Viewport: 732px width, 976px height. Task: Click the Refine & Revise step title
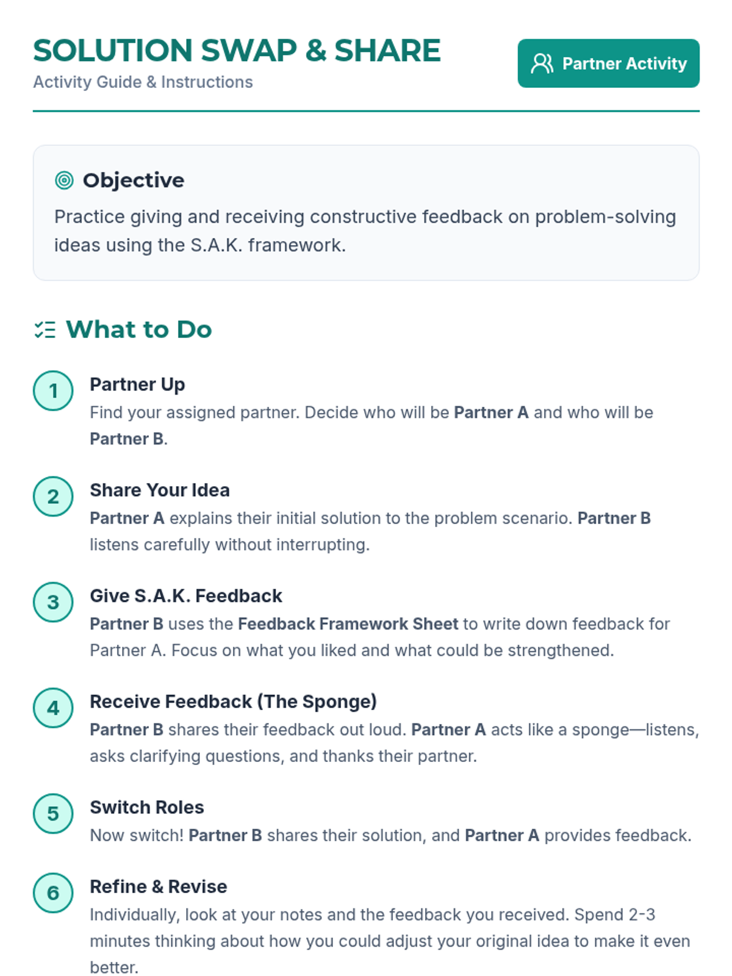pyautogui.click(x=159, y=886)
